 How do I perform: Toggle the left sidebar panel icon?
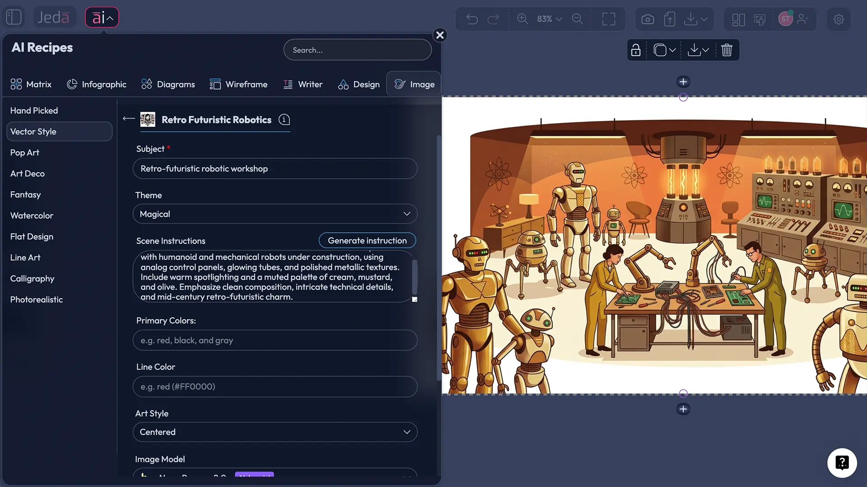pos(14,18)
